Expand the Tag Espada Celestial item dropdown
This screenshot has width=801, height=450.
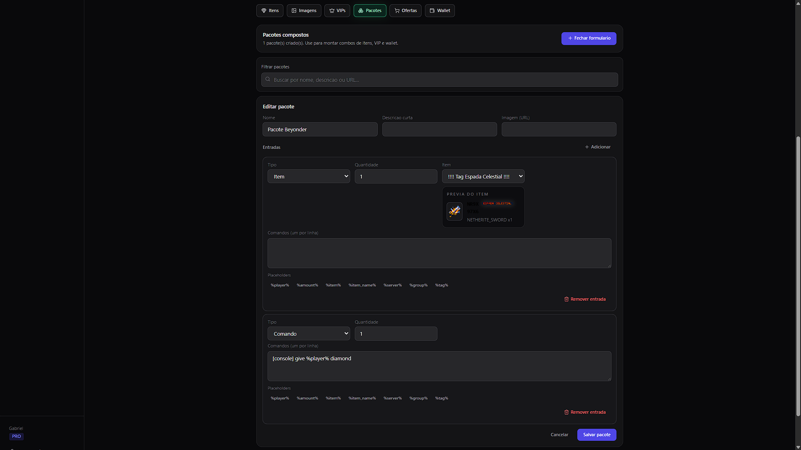(x=483, y=176)
